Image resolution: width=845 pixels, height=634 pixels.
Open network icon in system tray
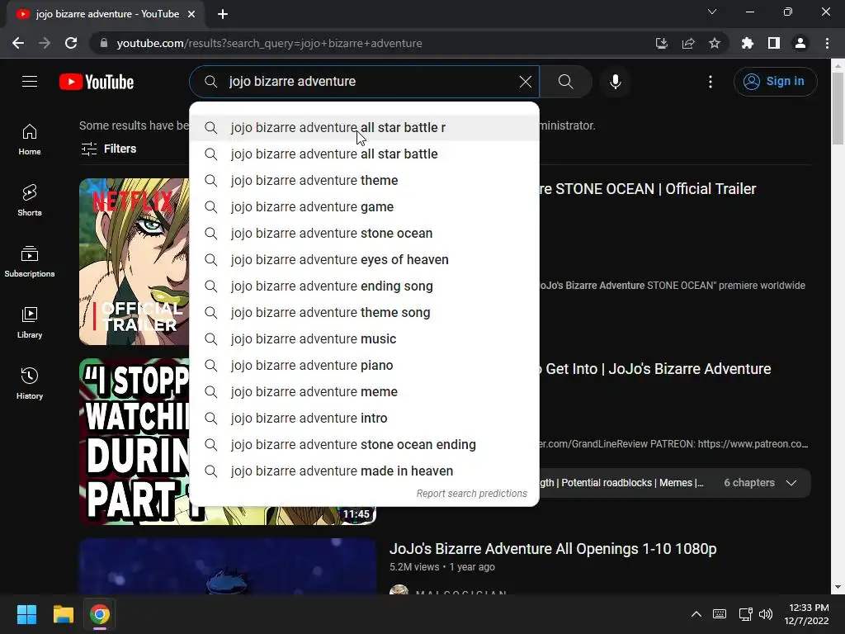745,614
